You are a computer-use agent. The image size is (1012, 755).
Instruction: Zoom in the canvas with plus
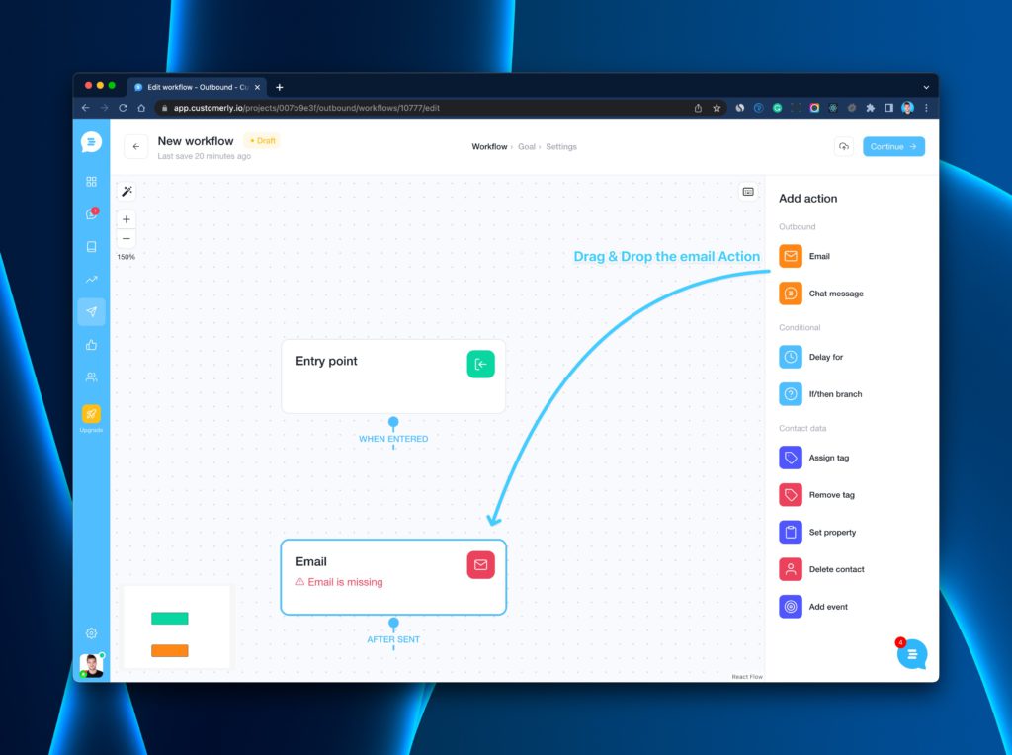click(x=126, y=219)
